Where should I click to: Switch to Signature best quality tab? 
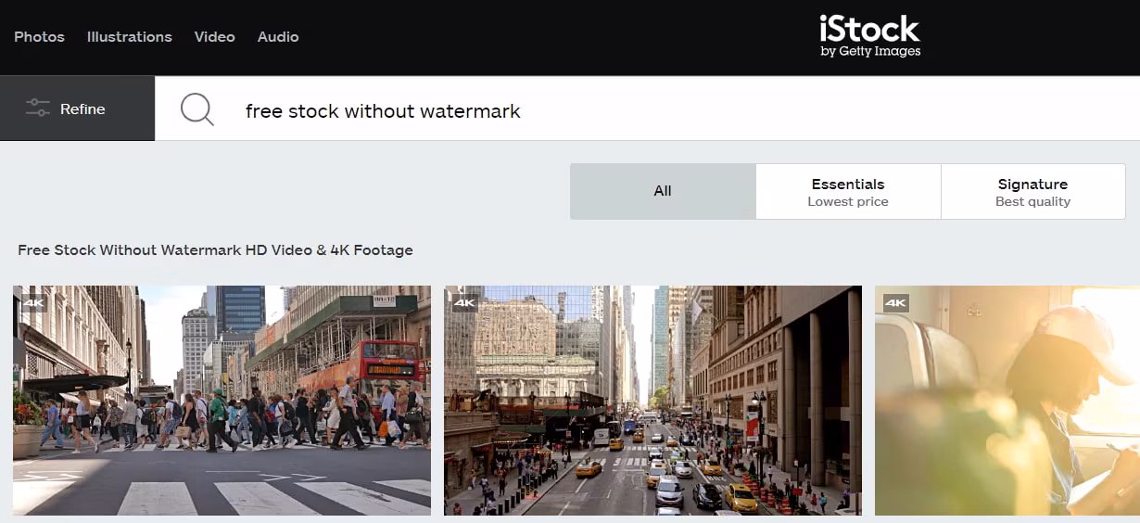click(x=1032, y=192)
